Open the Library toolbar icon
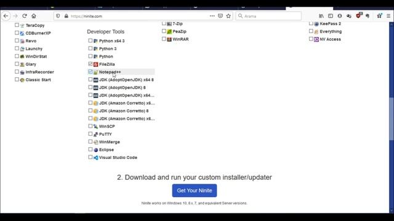 321,16
